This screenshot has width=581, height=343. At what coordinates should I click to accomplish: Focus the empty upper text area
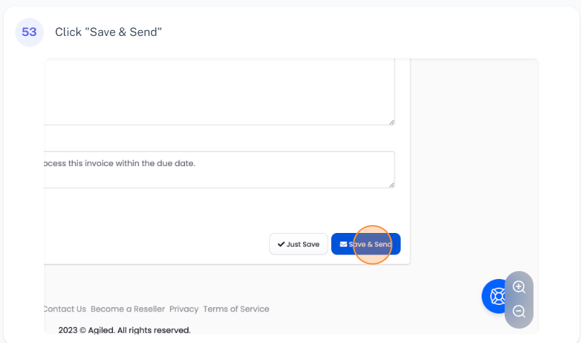216,90
